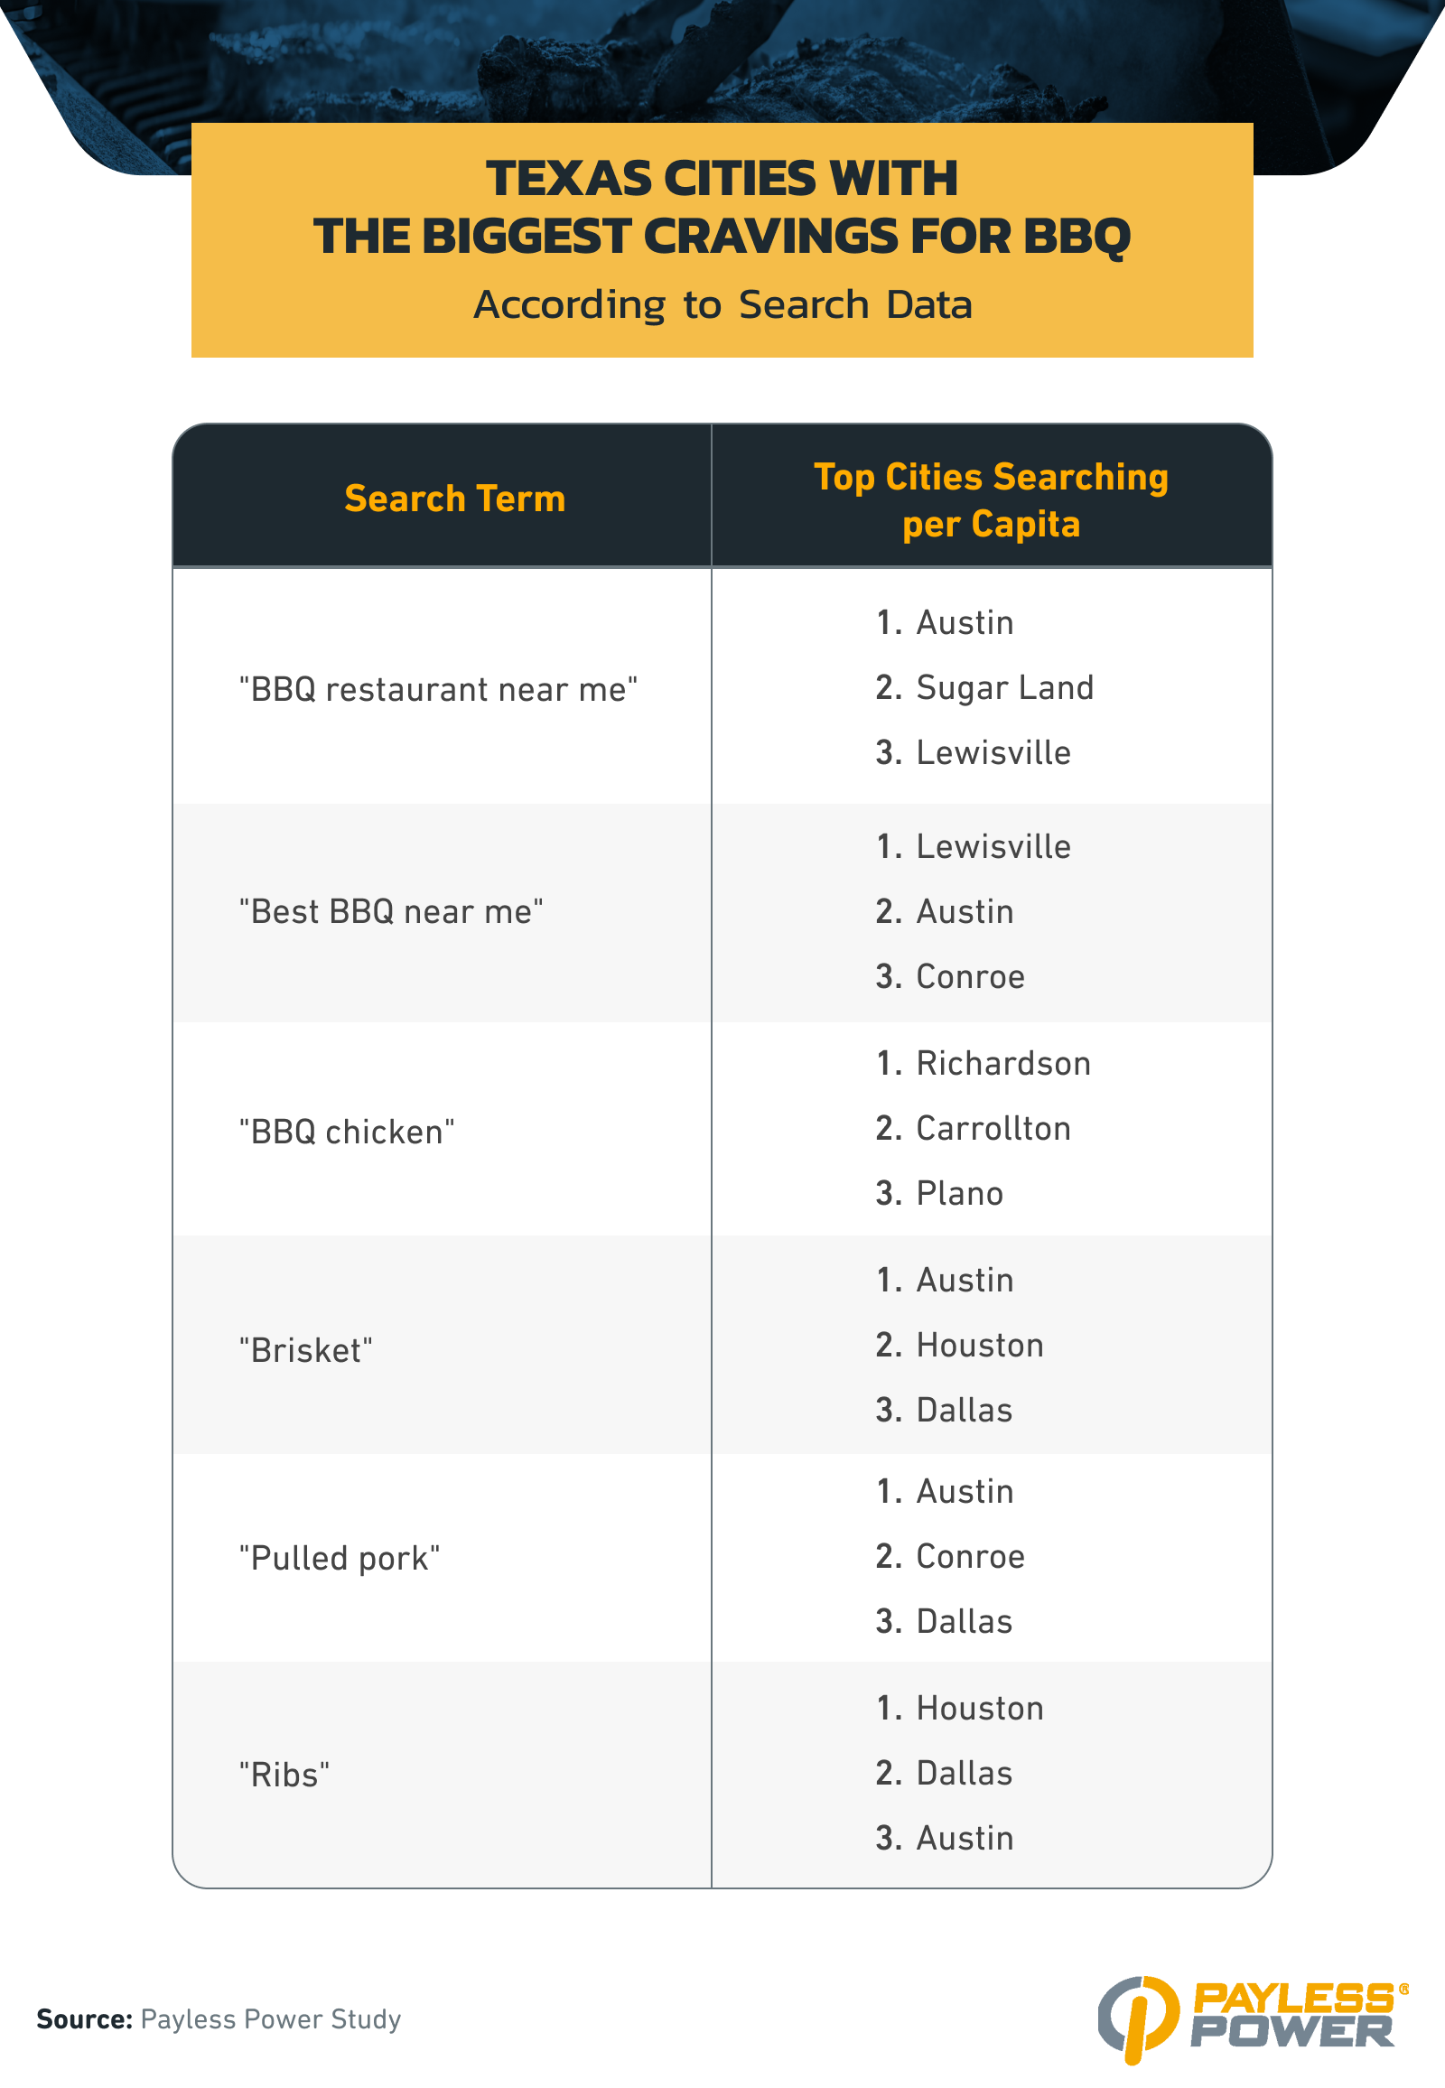Click the "Search Term" column header

pos(454,499)
